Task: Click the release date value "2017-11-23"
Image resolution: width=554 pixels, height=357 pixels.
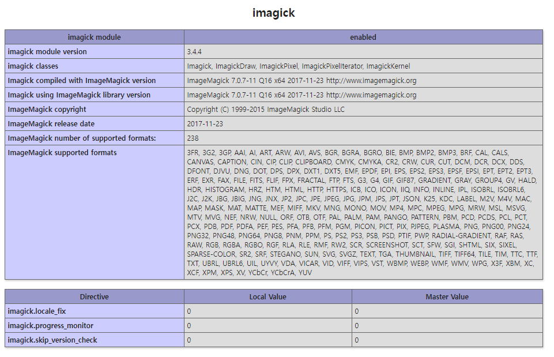Action: click(x=205, y=124)
